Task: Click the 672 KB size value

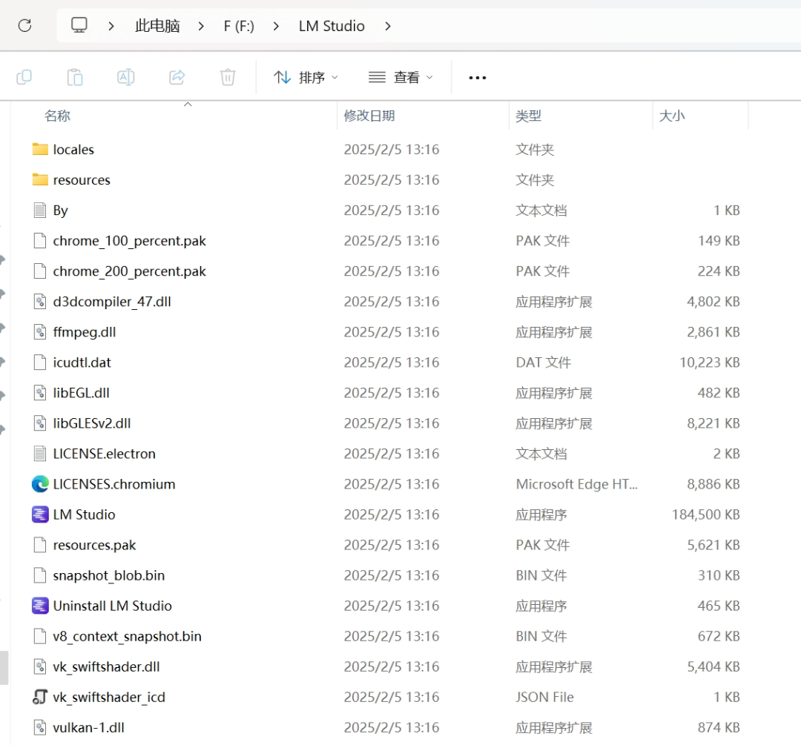Action: tap(719, 636)
